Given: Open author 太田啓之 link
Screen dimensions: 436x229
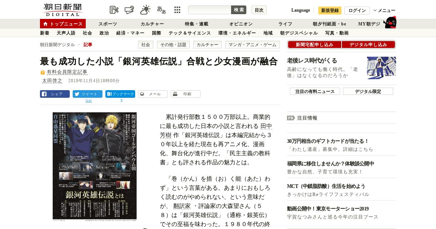Looking at the screenshot, I should click(52, 81).
